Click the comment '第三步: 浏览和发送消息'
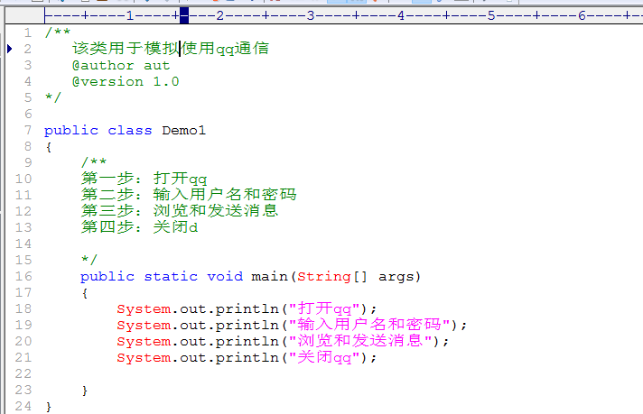 point(180,210)
